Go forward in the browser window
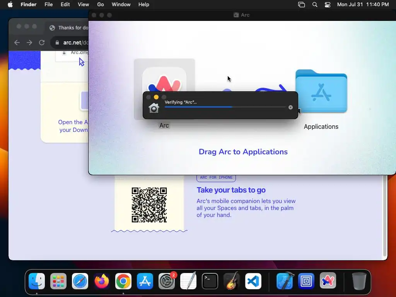 [29, 43]
